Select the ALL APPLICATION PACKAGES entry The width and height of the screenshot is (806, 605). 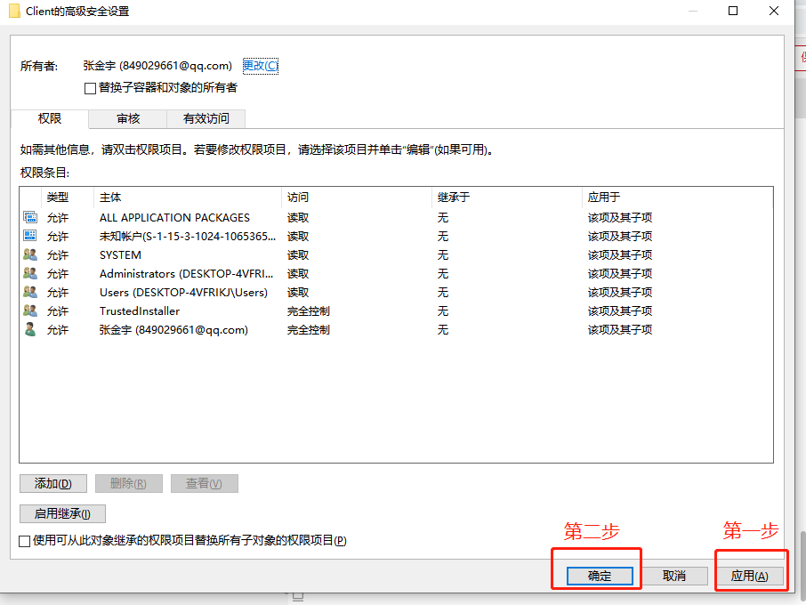[x=396, y=217]
